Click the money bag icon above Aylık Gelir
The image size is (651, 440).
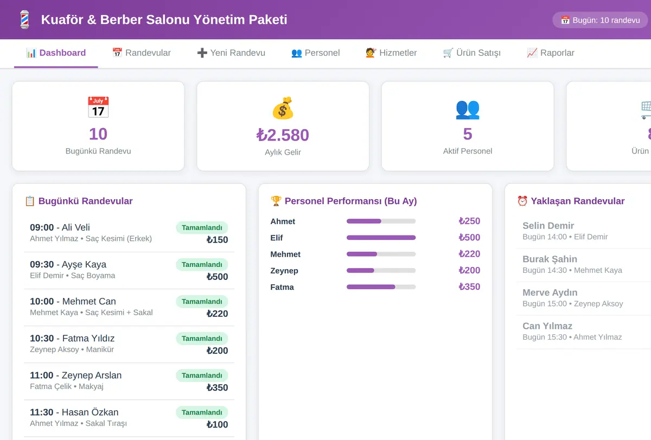coord(283,108)
